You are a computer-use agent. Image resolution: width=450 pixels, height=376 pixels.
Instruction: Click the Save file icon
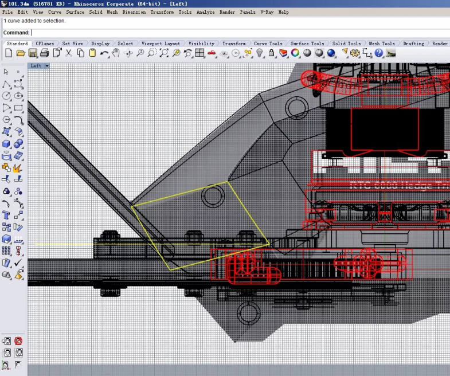coord(33,53)
